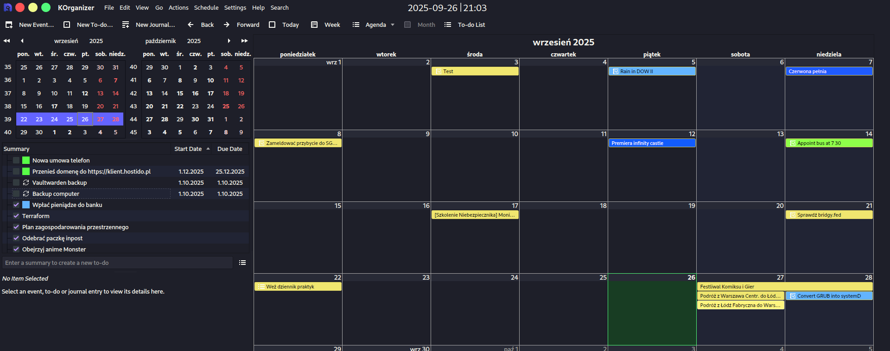Check the Nowa umowa telefon to-do

tap(16, 161)
